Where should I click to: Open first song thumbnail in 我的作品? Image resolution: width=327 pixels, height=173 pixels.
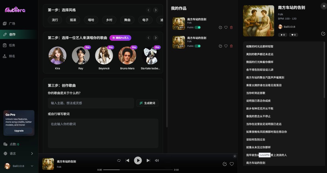179,23
